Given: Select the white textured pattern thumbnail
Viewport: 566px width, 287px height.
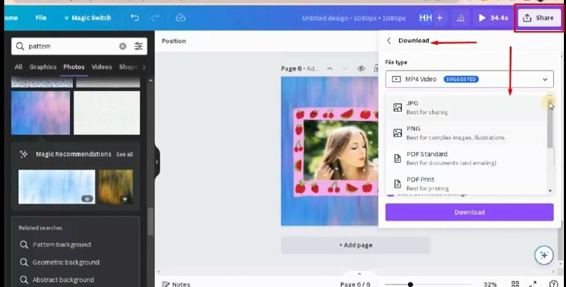Looking at the screenshot, I should tap(107, 113).
